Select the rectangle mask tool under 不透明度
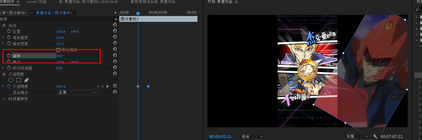 pyautogui.click(x=19, y=80)
